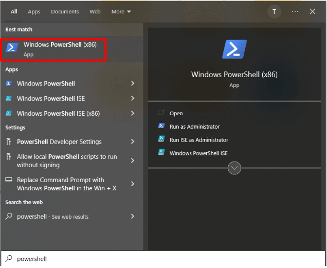The height and width of the screenshot is (268, 327).
Task: Click Open in the preview pane
Action: 176,113
